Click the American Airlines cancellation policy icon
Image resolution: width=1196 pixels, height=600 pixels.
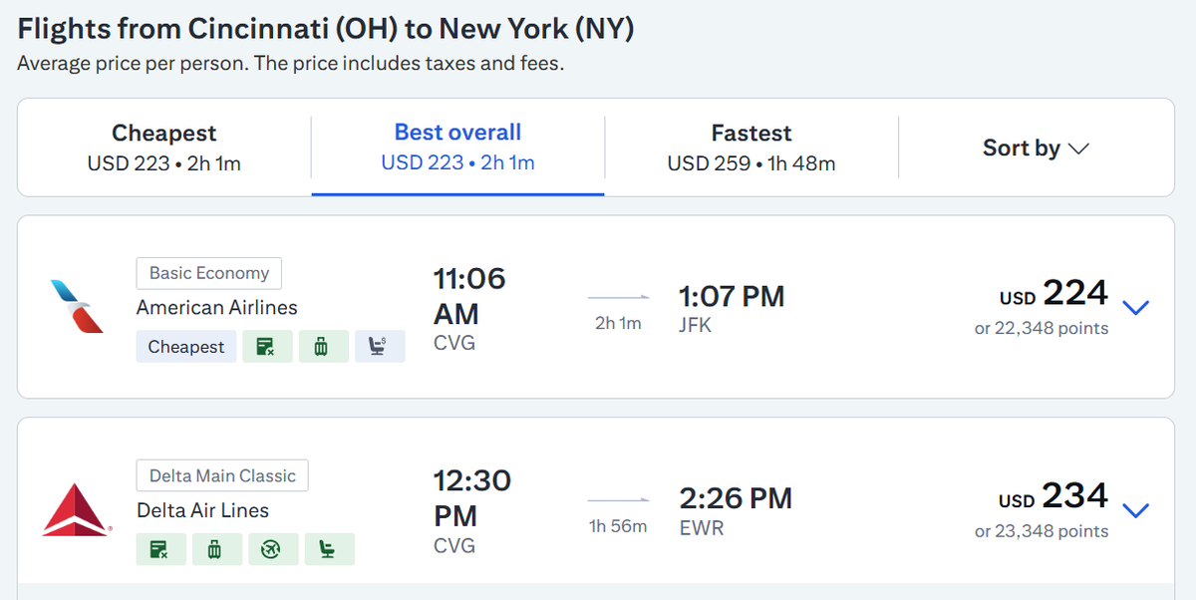coord(267,347)
